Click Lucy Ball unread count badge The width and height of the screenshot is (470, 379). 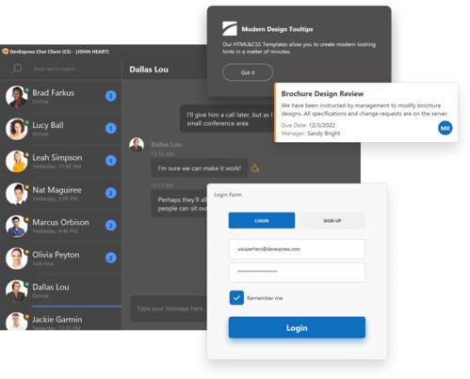[x=111, y=128]
